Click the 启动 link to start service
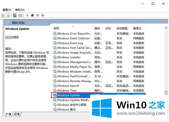This screenshot has height=122, width=169. (x=8, y=37)
